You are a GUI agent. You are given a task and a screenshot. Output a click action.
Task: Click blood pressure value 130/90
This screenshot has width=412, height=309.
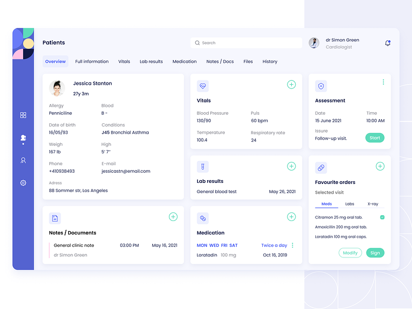point(204,121)
